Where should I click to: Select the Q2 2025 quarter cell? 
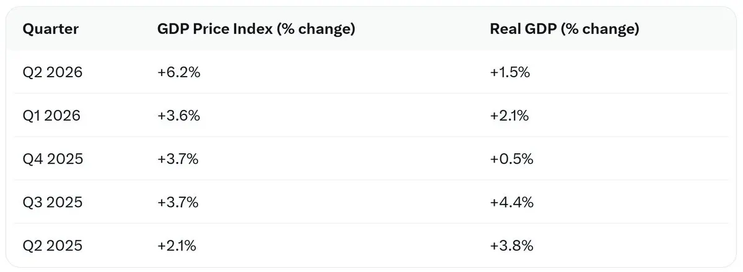click(x=53, y=245)
